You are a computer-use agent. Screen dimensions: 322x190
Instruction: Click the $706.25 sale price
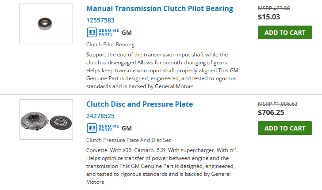271,113
